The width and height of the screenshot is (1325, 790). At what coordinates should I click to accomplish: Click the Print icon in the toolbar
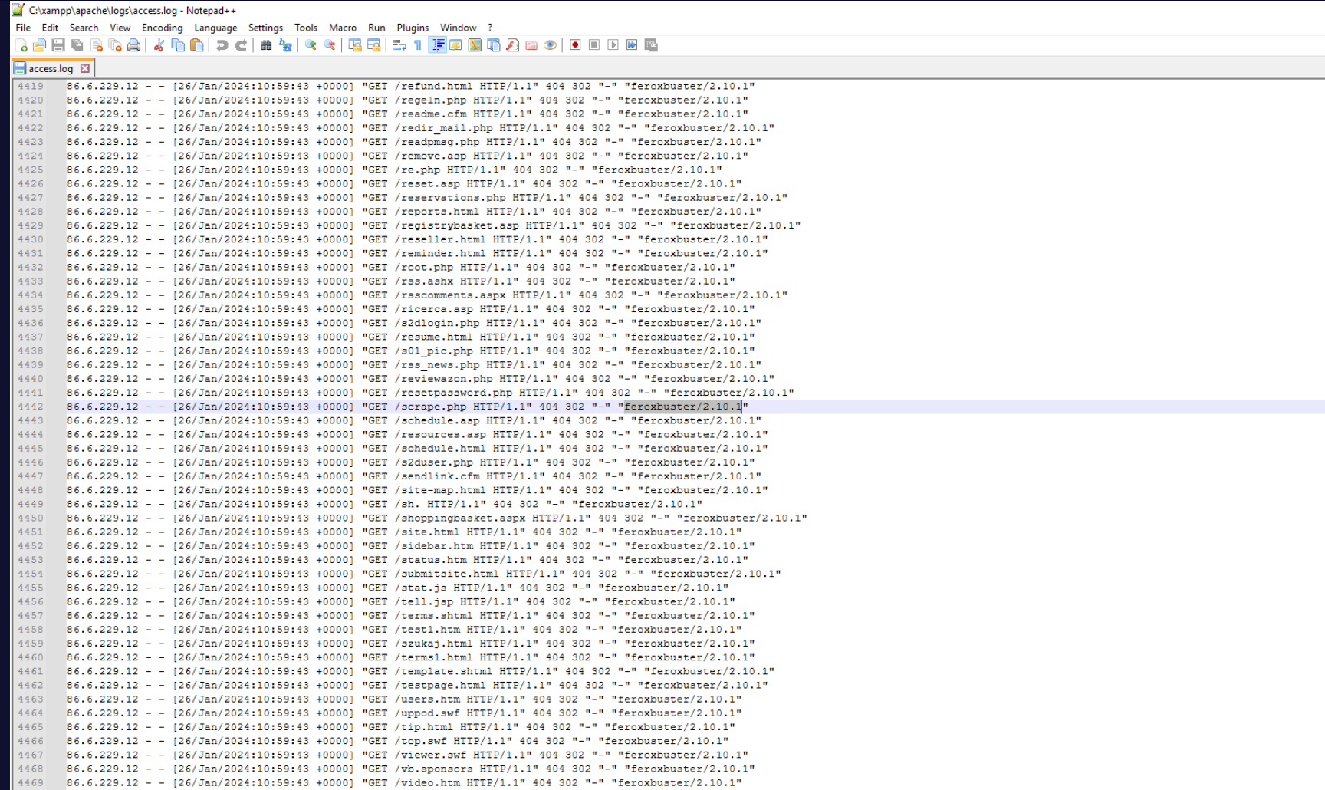134,45
